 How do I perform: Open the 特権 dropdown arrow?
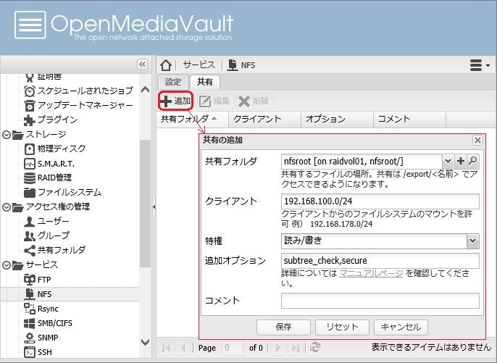tap(472, 241)
